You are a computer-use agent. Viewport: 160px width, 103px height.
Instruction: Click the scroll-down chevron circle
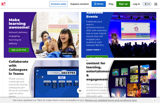tap(80, 91)
